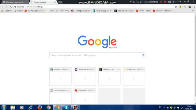
Task: Open the RoBowling thumbnail tile
Action: [x=85, y=96]
